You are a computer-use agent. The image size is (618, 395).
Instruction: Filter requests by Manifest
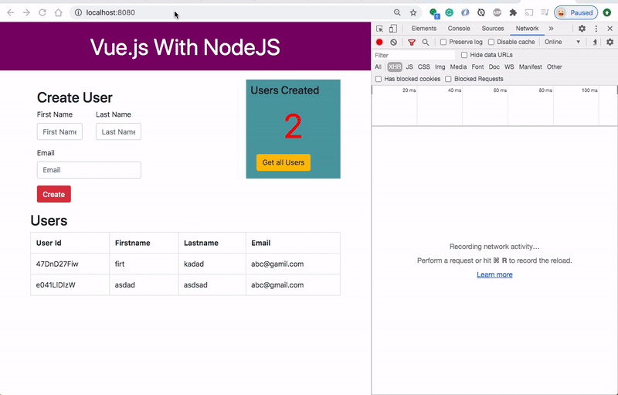pyautogui.click(x=531, y=66)
